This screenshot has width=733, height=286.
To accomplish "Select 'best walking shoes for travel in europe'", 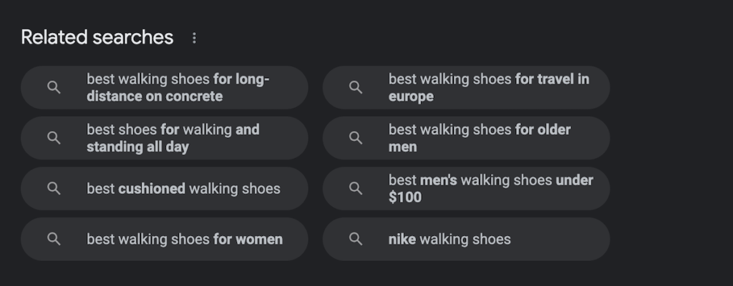I will coord(467,87).
